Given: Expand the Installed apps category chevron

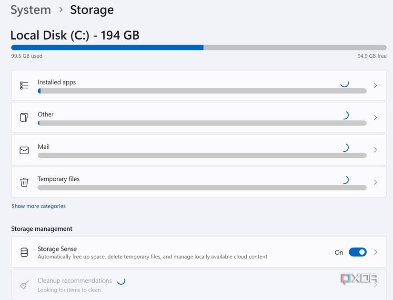Looking at the screenshot, I should (375, 85).
